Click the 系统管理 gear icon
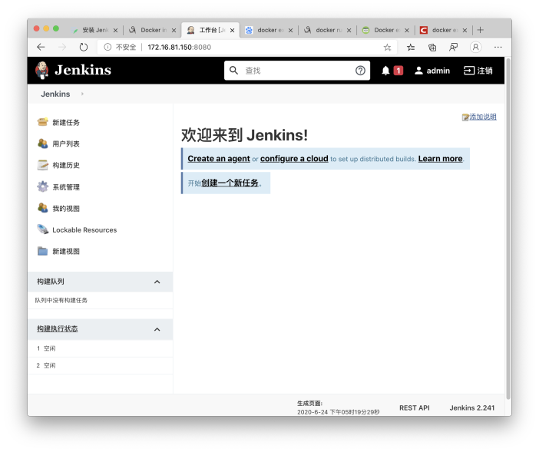 [x=43, y=186]
